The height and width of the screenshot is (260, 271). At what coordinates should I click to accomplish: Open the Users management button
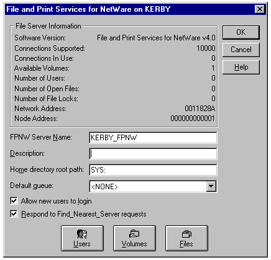tap(82, 238)
